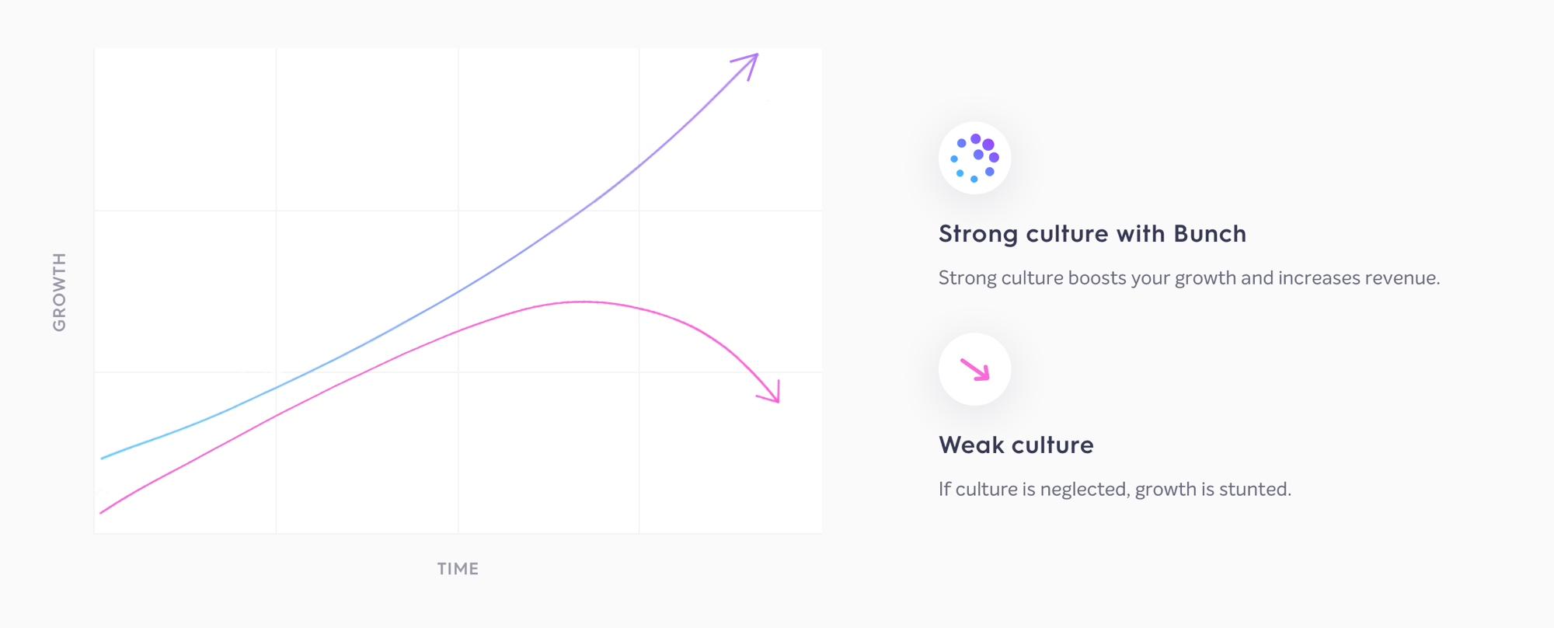The image size is (1554, 628).
Task: Click the Bunch dotted-circle logo icon
Action: coord(974,158)
